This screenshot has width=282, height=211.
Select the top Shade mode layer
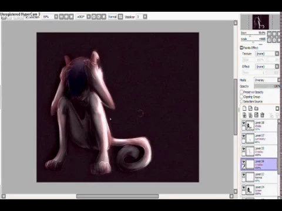click(x=259, y=125)
